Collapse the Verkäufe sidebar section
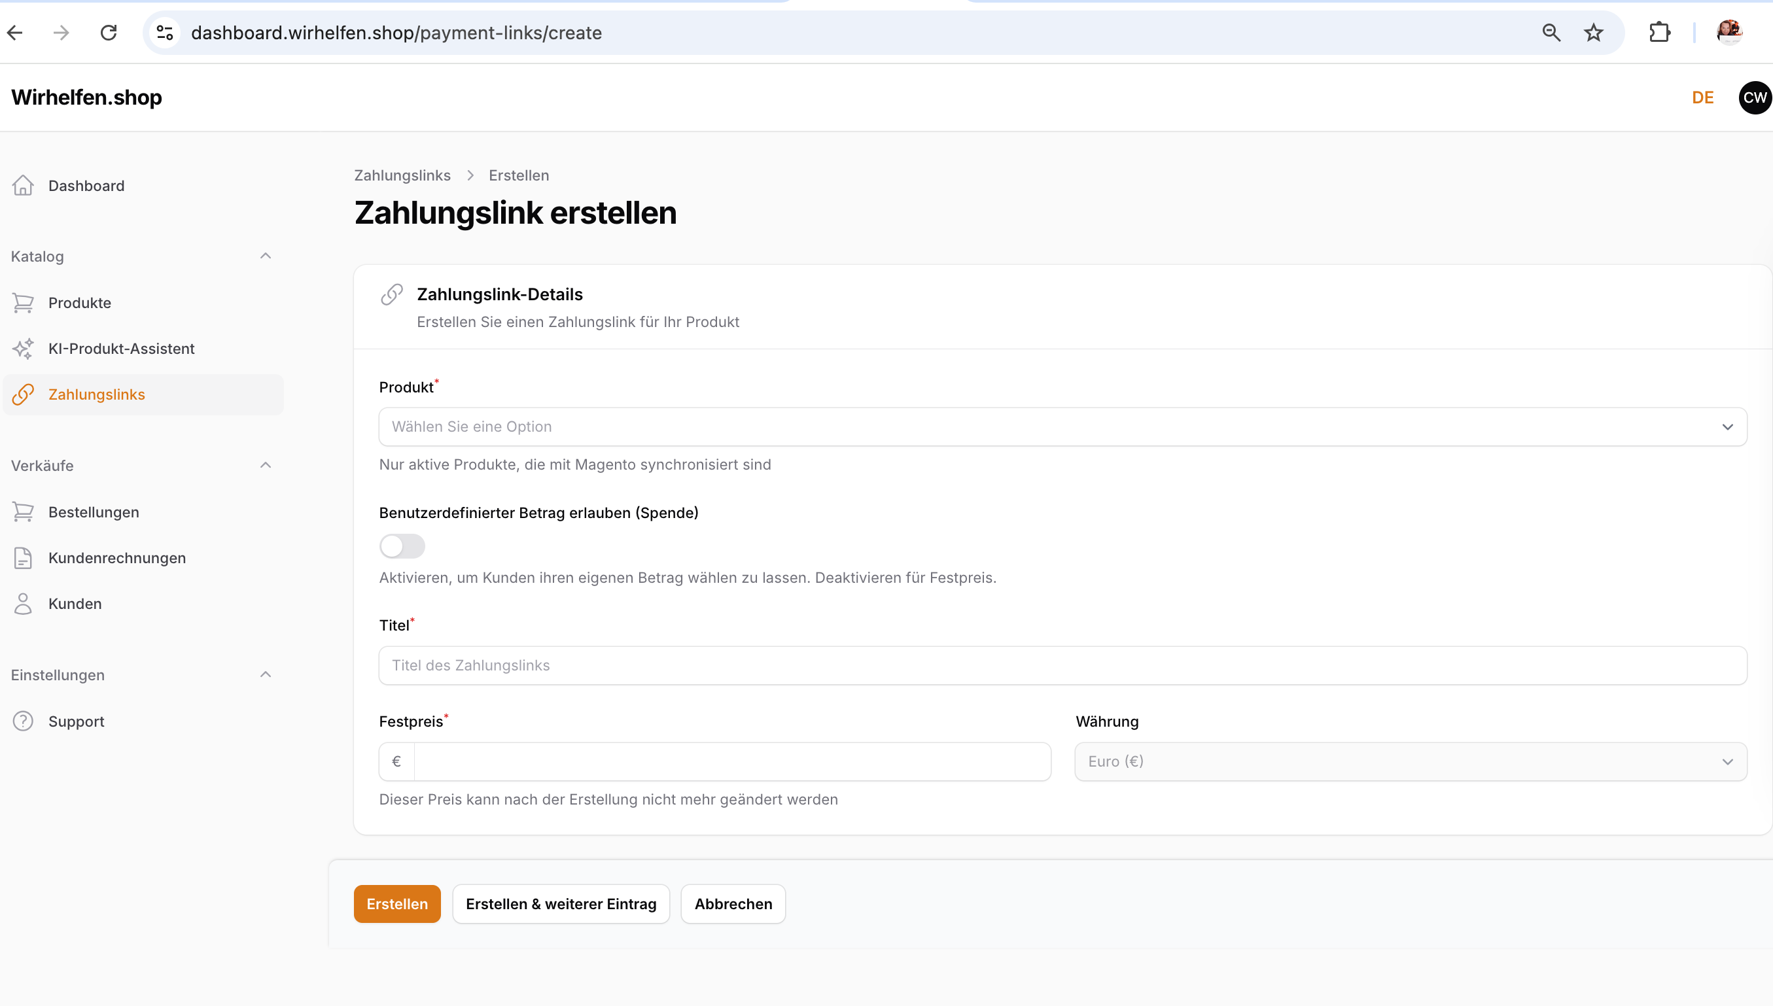Screen dimensions: 1773x1006 pos(266,465)
